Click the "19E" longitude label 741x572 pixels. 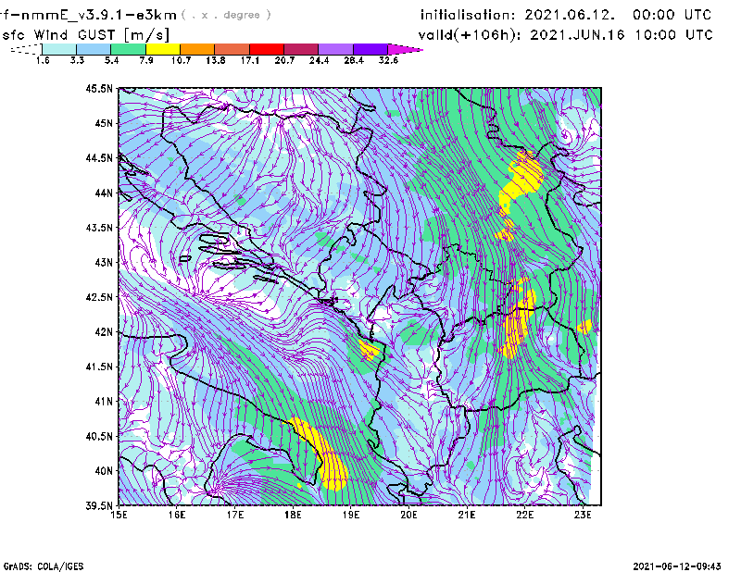pyautogui.click(x=351, y=515)
